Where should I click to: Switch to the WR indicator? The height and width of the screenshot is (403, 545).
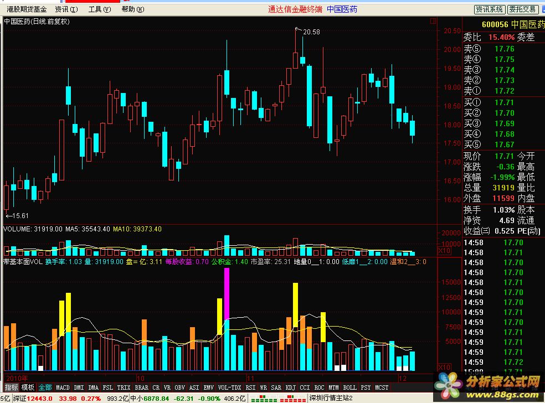[264, 387]
